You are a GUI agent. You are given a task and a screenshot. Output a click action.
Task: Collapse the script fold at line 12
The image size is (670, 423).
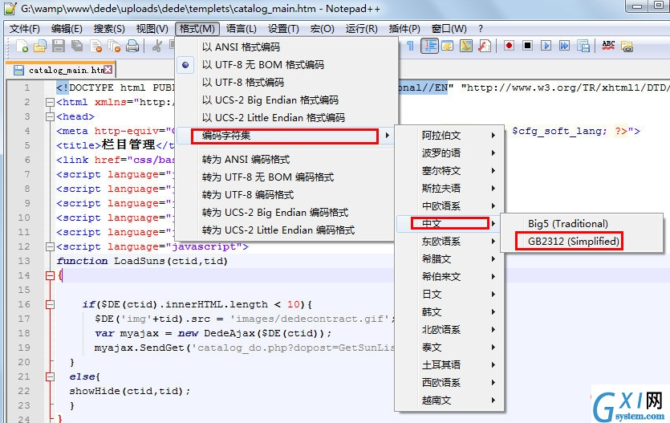(50, 246)
